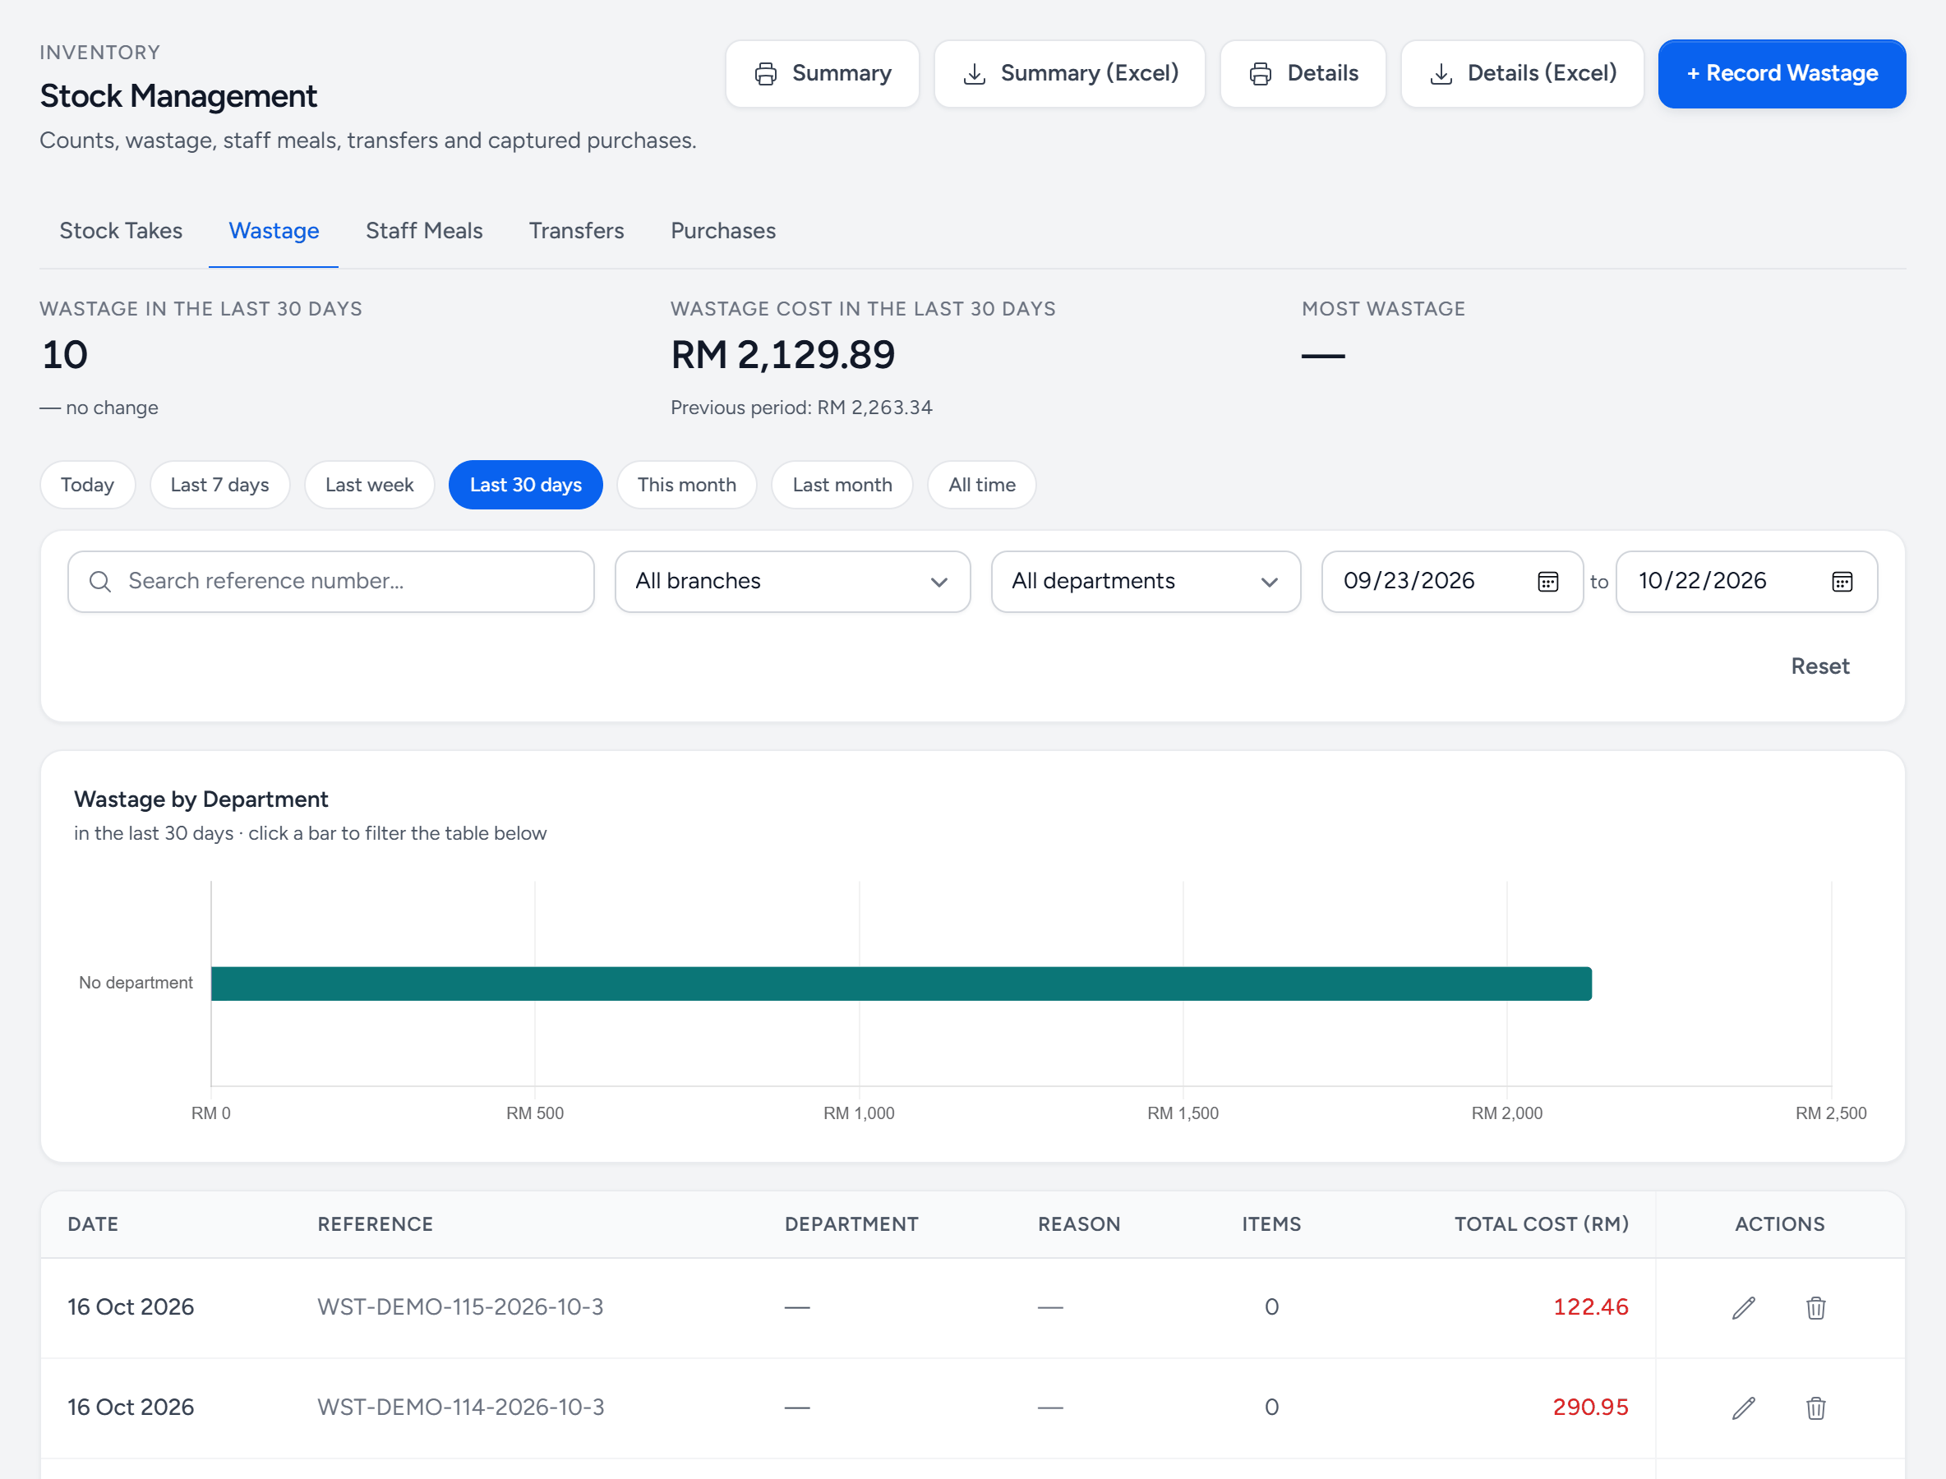The height and width of the screenshot is (1479, 1946).
Task: Click reference WST-DEMO-115-2026-10-3
Action: pyautogui.click(x=460, y=1307)
